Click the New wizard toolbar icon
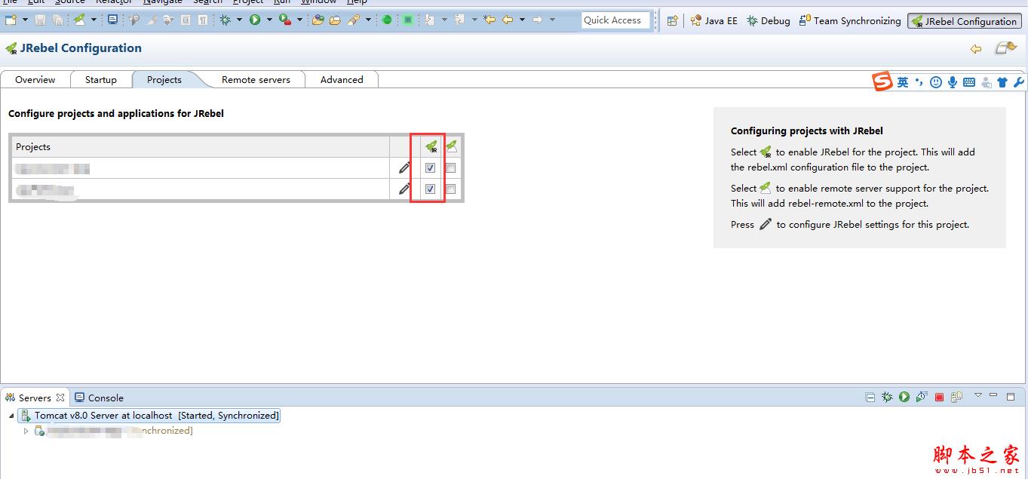 pyautogui.click(x=11, y=20)
